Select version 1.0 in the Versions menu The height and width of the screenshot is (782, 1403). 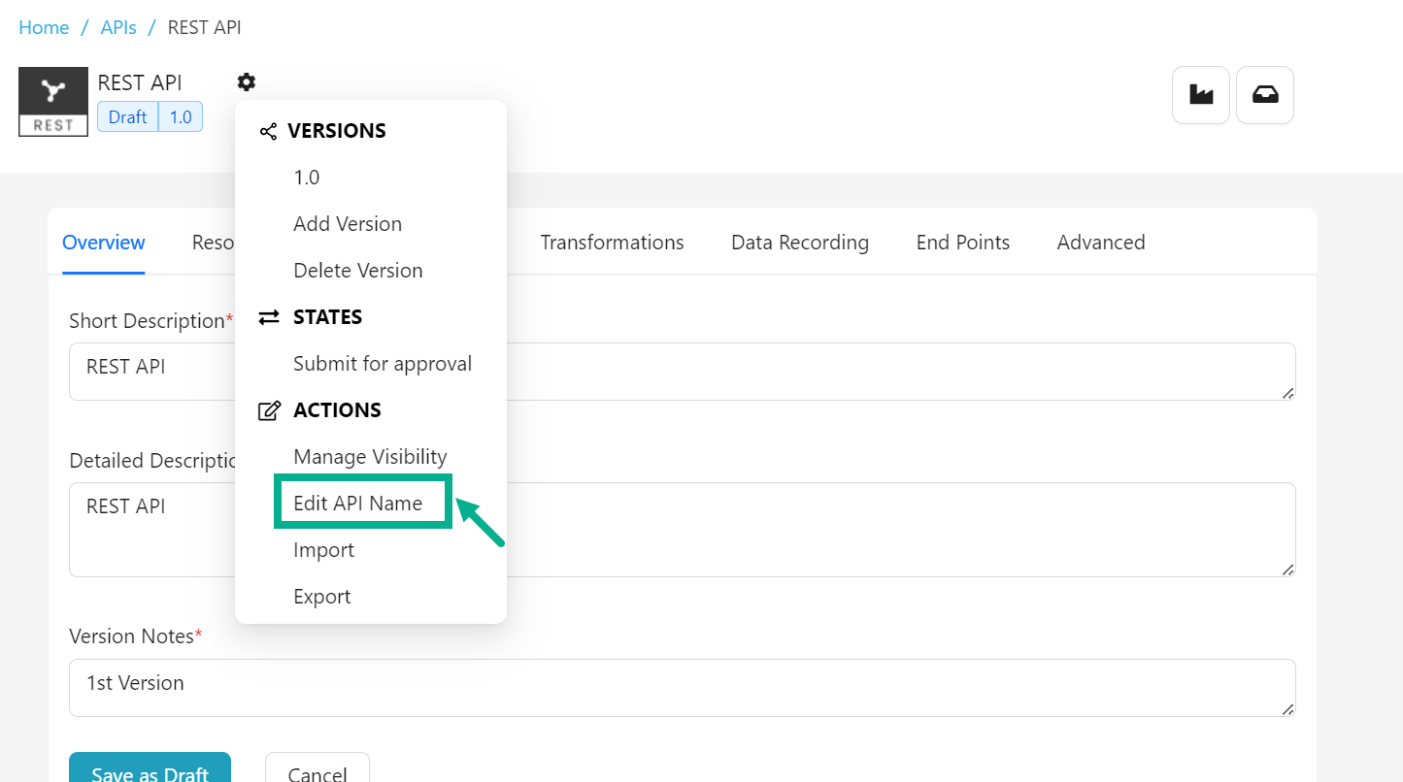pyautogui.click(x=307, y=178)
